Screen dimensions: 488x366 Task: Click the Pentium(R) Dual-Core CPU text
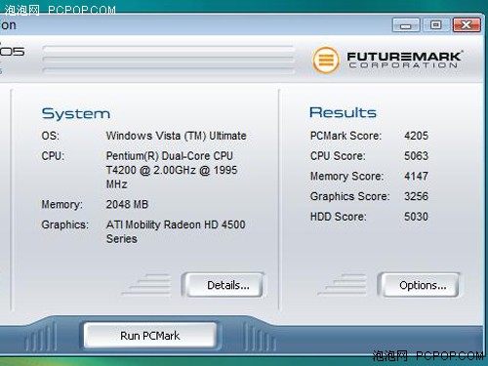tap(170, 156)
